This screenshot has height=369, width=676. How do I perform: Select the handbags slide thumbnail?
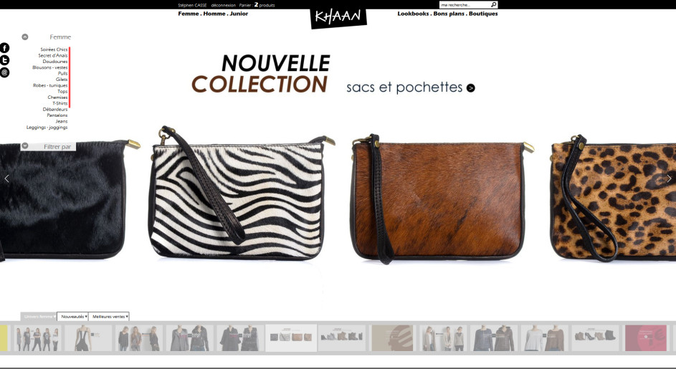click(x=291, y=338)
